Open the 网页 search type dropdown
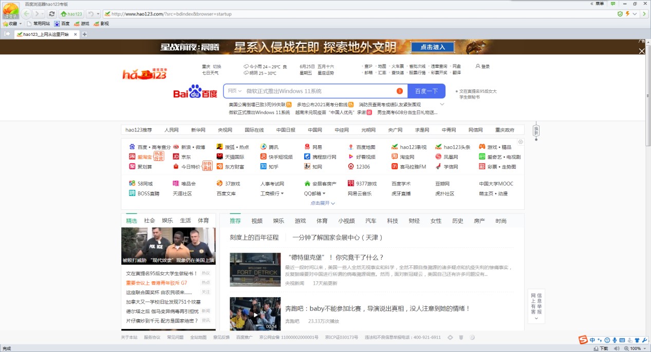This screenshot has height=352, width=651. [x=234, y=90]
